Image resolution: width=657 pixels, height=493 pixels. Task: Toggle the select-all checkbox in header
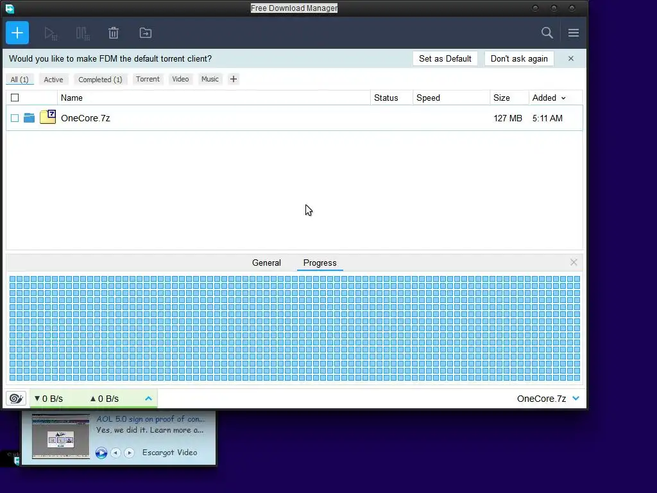tap(15, 98)
